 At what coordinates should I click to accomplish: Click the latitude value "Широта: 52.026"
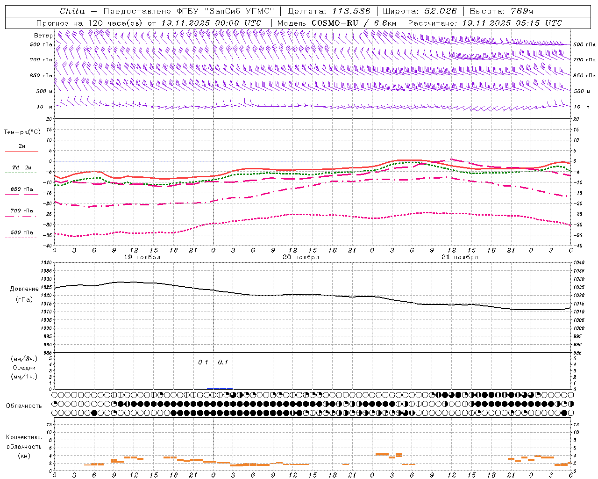(x=420, y=11)
